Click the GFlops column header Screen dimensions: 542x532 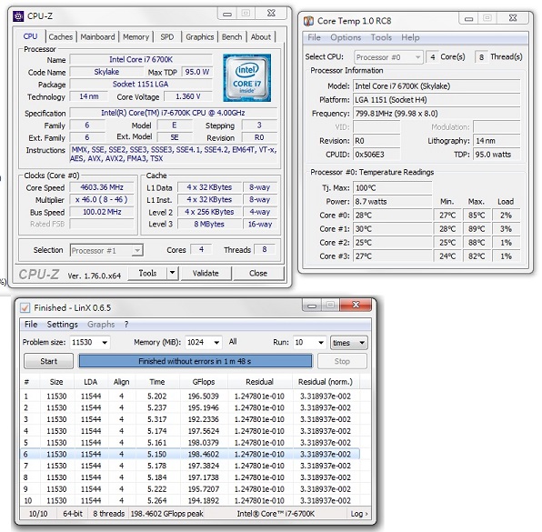point(204,382)
